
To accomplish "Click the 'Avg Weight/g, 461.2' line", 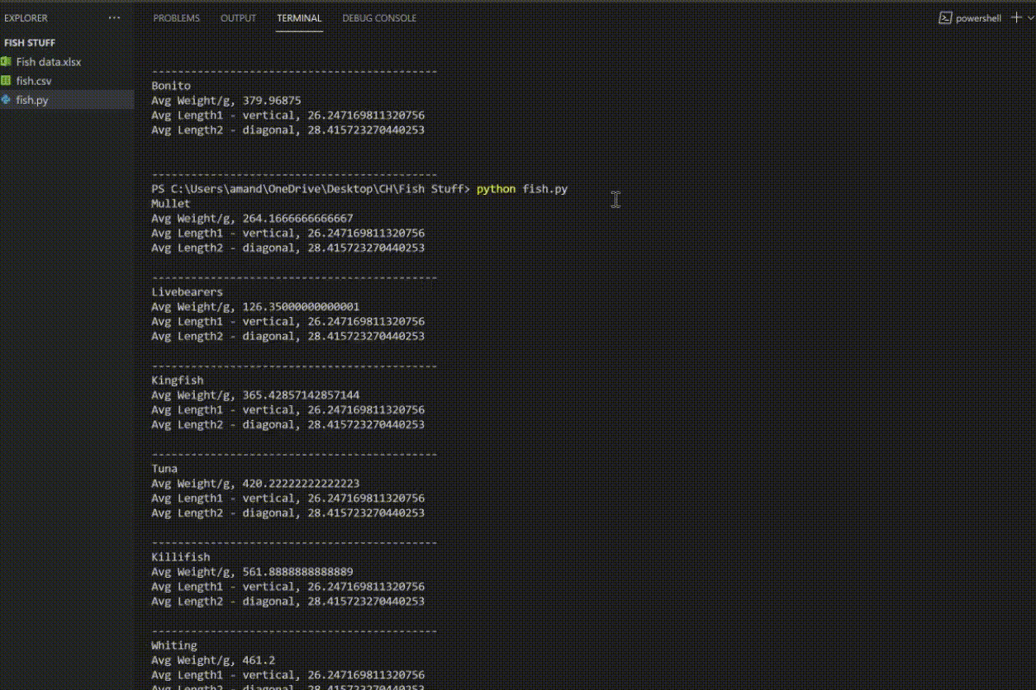I will [x=213, y=660].
